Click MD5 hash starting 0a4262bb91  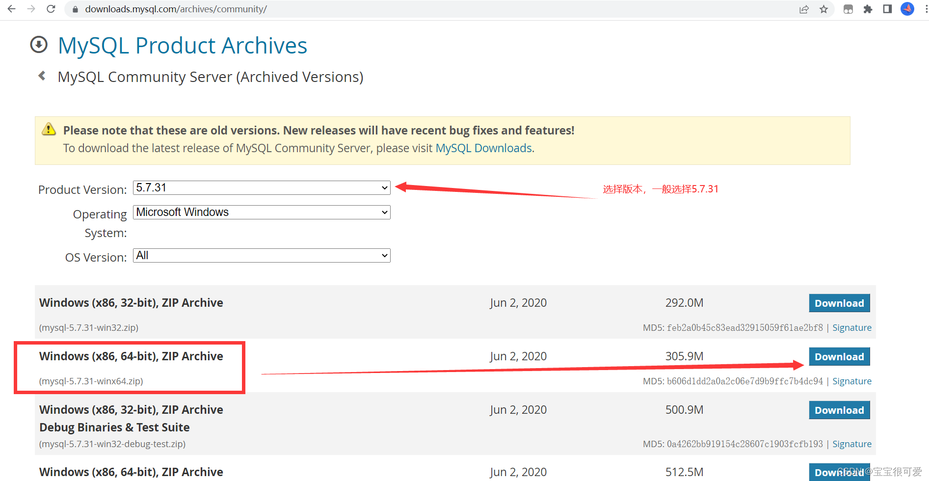point(744,444)
